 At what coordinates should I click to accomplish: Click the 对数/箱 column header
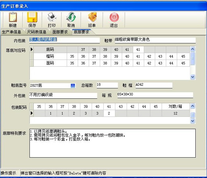(176, 106)
